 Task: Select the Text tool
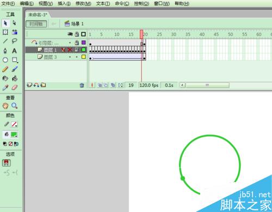[x=14, y=51]
